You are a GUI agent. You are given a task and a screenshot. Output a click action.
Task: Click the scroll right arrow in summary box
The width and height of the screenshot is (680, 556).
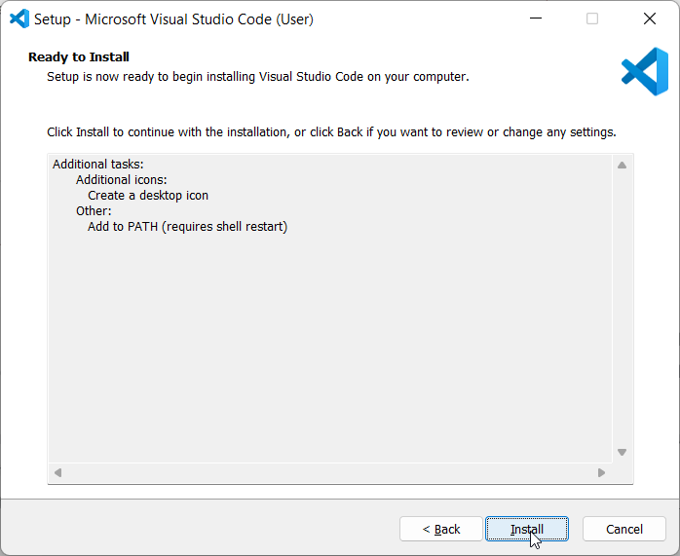point(601,472)
